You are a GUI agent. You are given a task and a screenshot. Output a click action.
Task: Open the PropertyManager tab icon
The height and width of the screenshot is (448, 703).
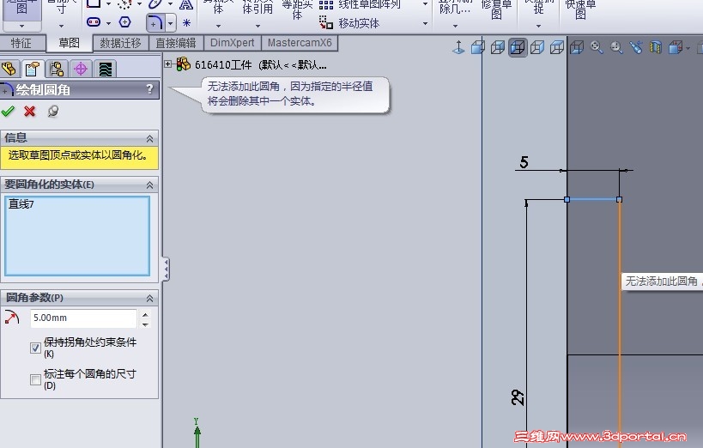click(x=33, y=69)
